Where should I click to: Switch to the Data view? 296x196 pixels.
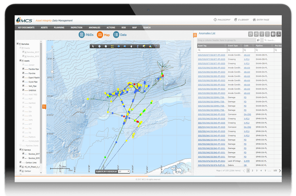pyautogui.click(x=120, y=35)
